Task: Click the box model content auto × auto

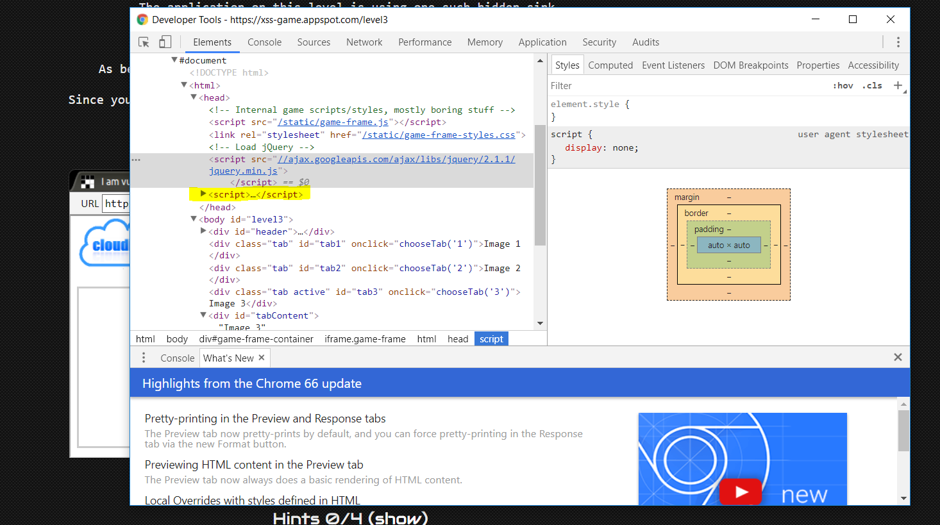Action: [728, 245]
